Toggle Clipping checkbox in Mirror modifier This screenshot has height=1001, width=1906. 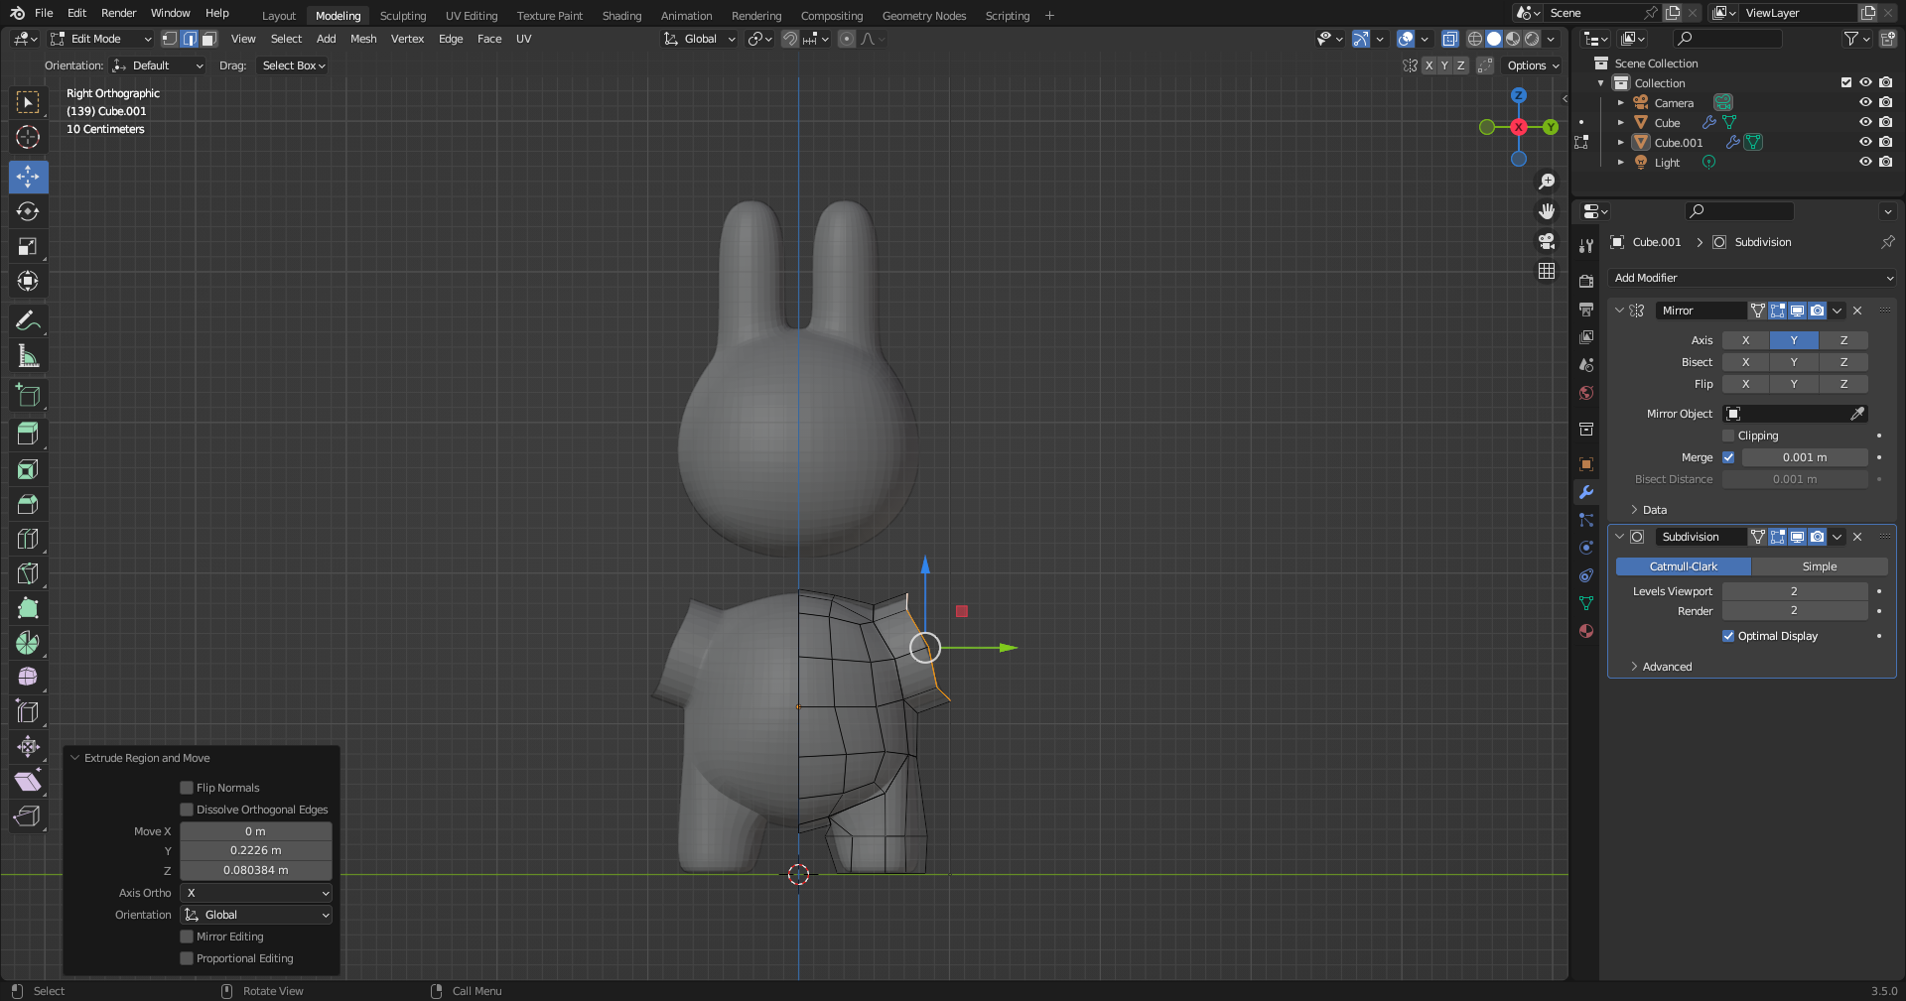(x=1728, y=436)
